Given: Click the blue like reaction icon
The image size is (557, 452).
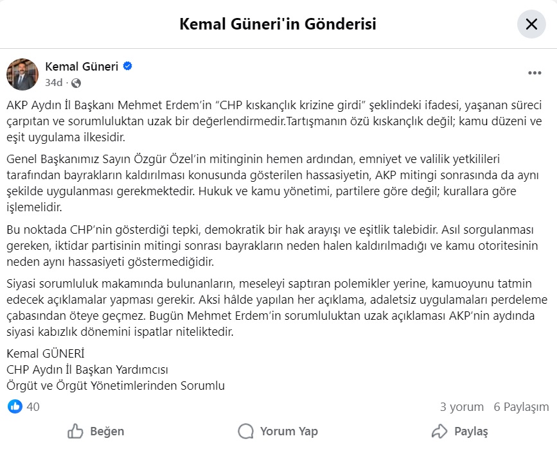Looking at the screenshot, I should tap(15, 406).
